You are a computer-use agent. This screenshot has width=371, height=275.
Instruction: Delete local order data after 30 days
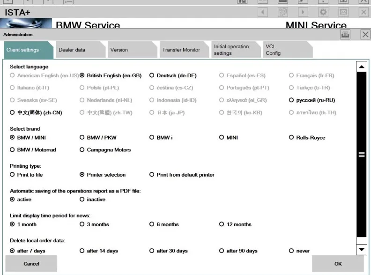click(x=169, y=251)
